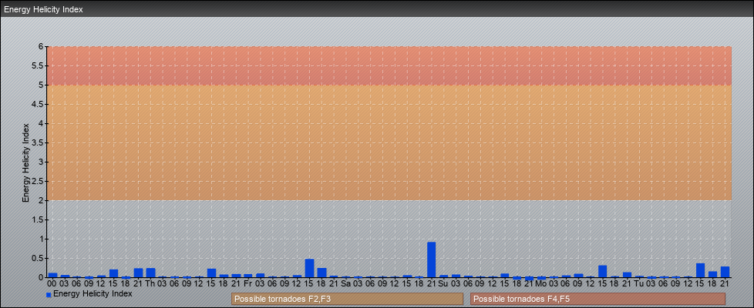The width and height of the screenshot is (754, 308).
Task: Click the first bar above the 00 label
Action: coord(52,276)
